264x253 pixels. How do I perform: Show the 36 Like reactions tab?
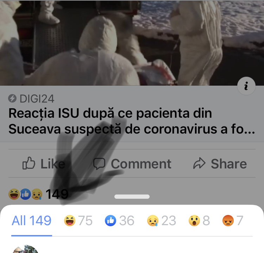120,221
